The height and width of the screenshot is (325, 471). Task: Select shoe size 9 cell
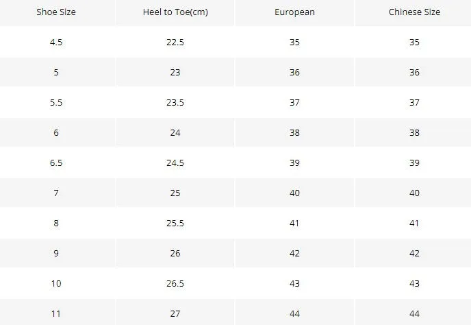[x=56, y=254]
